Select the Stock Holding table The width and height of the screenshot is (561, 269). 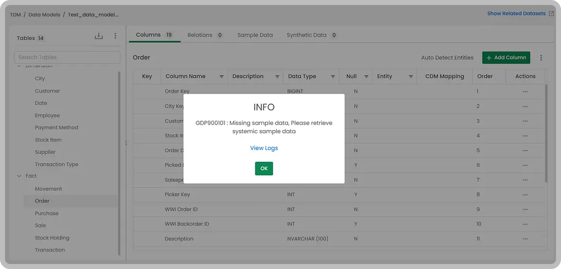click(x=52, y=238)
